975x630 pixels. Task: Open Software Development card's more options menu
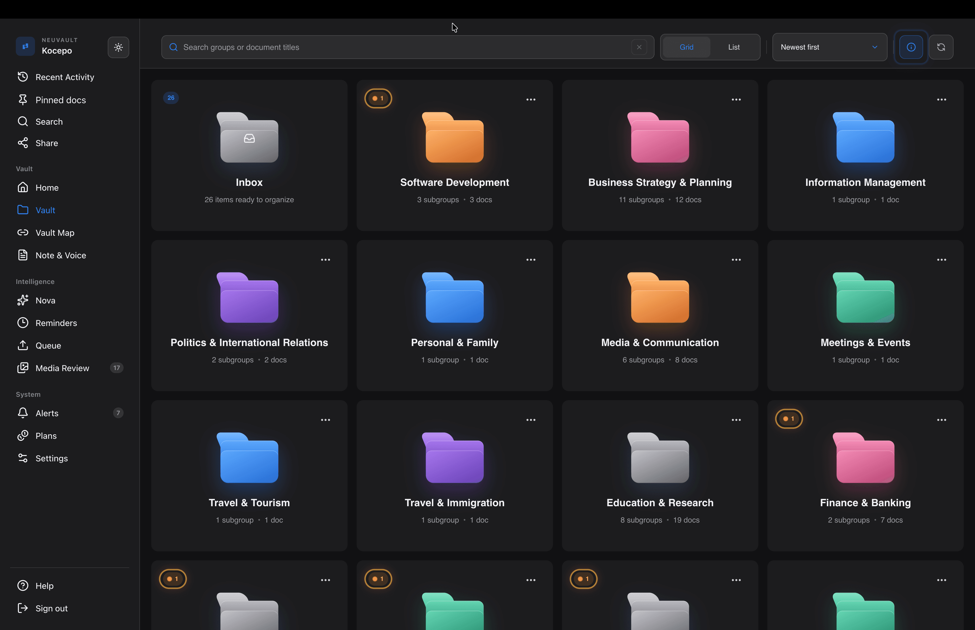click(531, 100)
